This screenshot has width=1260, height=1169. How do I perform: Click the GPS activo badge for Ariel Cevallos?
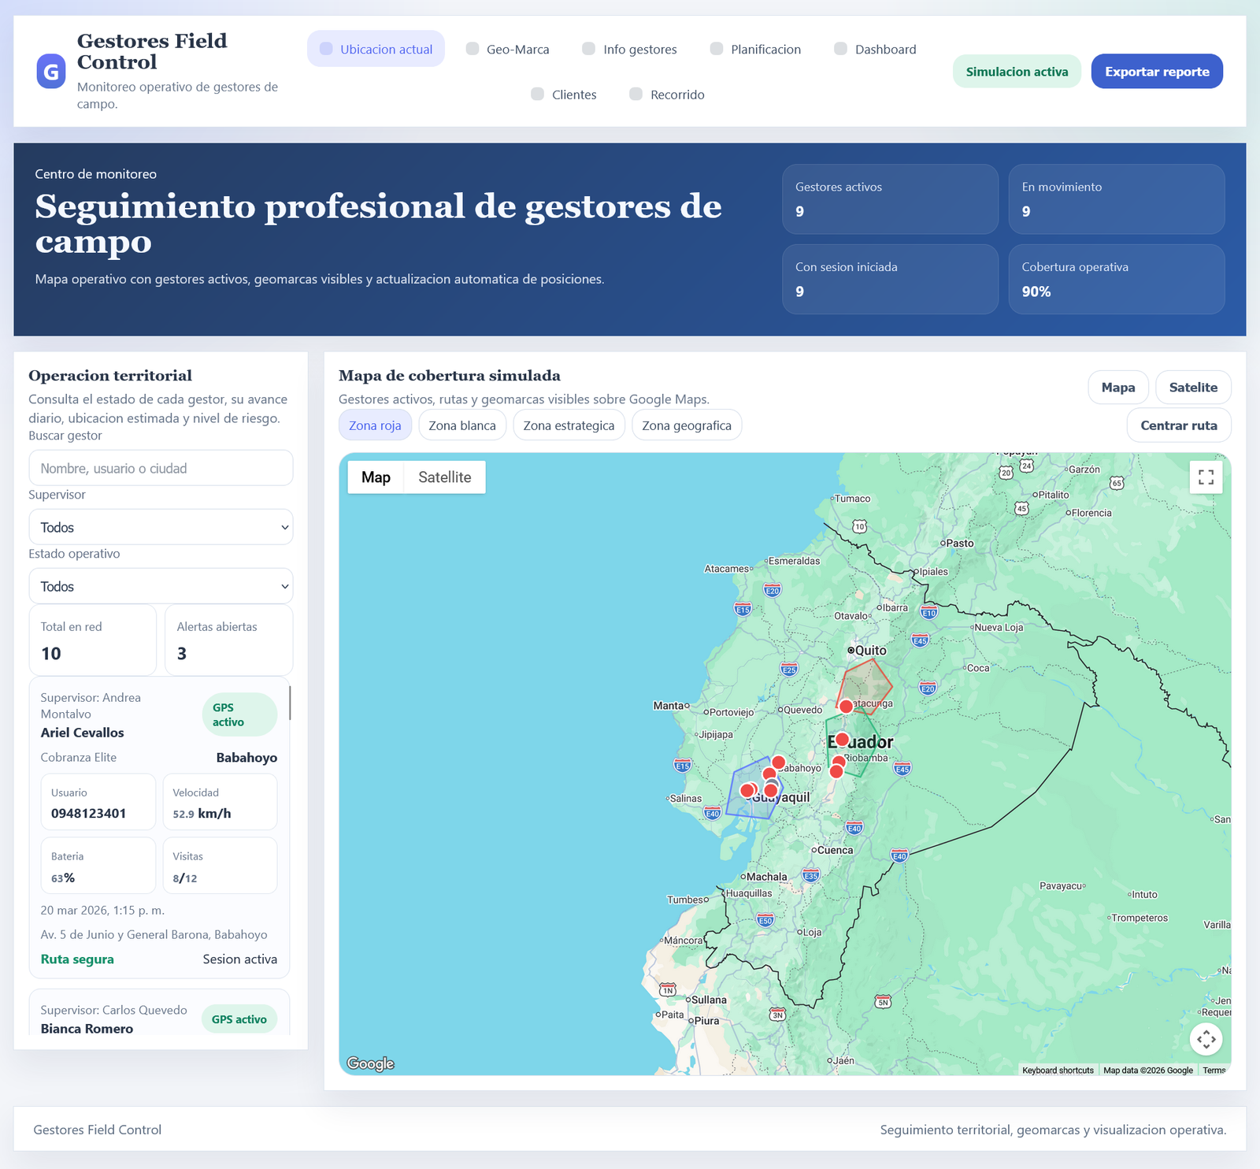point(239,714)
